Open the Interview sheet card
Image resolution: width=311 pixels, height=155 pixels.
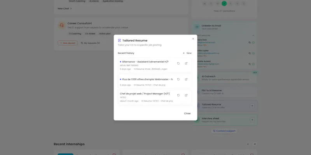pos(224,120)
